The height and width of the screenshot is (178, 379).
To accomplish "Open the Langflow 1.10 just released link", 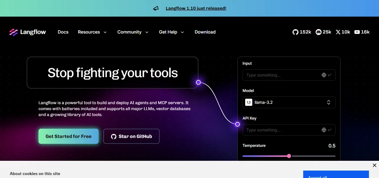I will [196, 8].
